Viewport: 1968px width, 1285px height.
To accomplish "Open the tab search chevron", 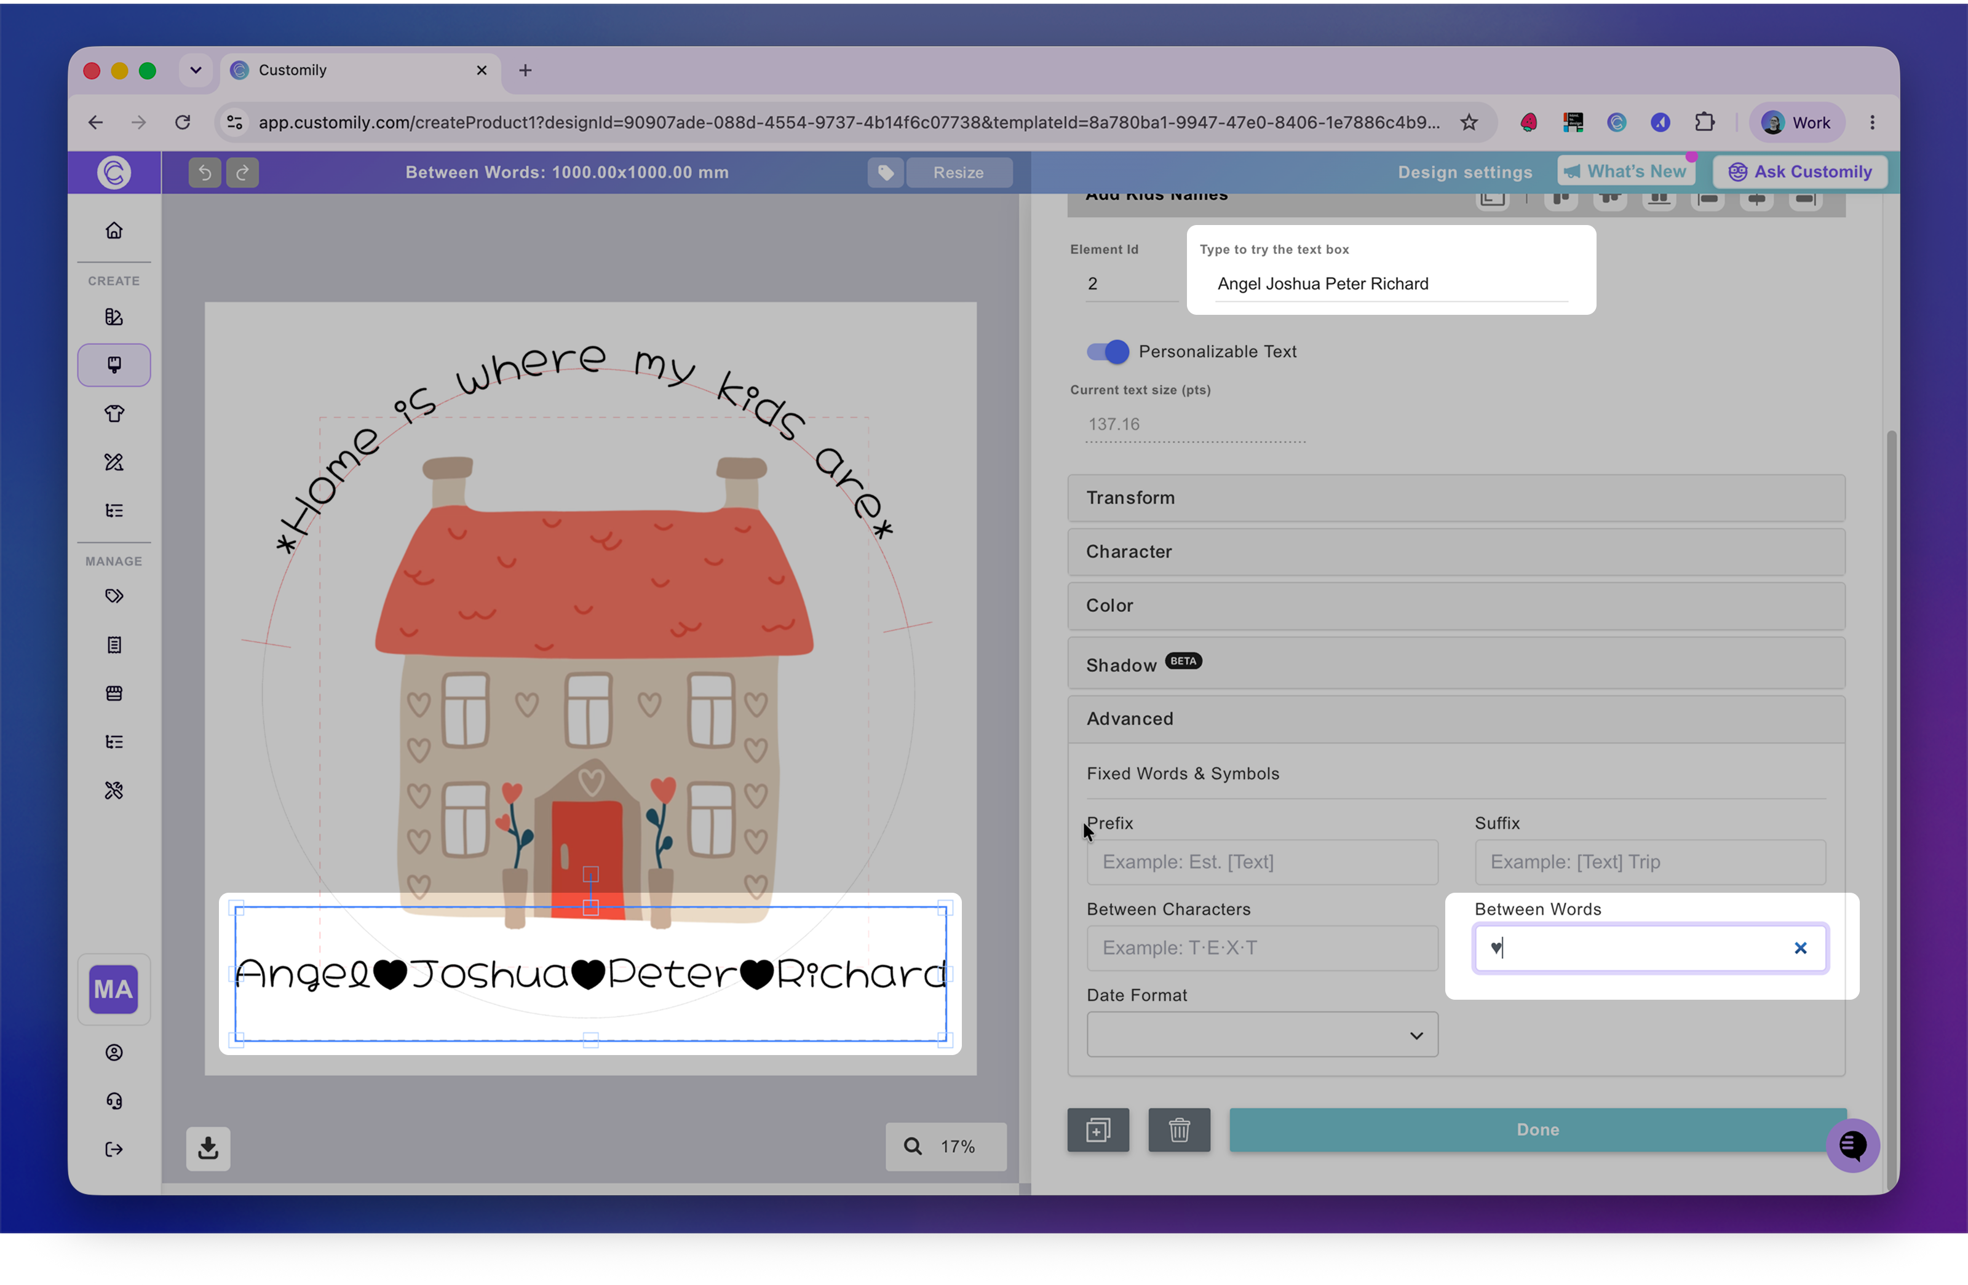I will (196, 70).
